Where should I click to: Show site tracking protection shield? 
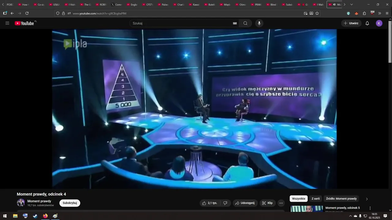58,13
